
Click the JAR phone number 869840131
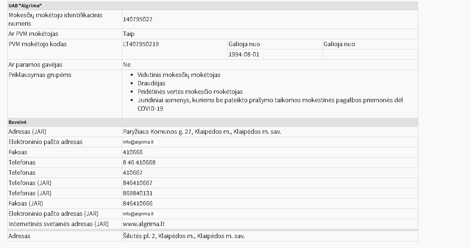pos(138,193)
